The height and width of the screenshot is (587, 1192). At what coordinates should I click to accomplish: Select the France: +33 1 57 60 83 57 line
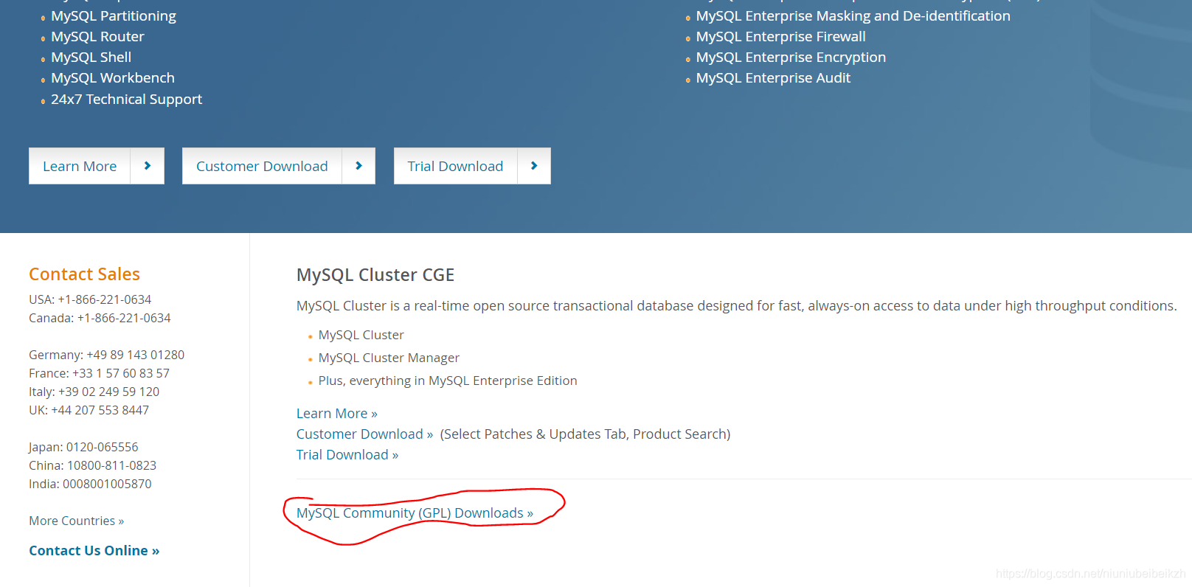100,373
